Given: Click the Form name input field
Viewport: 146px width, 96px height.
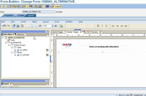Looking at the screenshot, I should 39,12.
